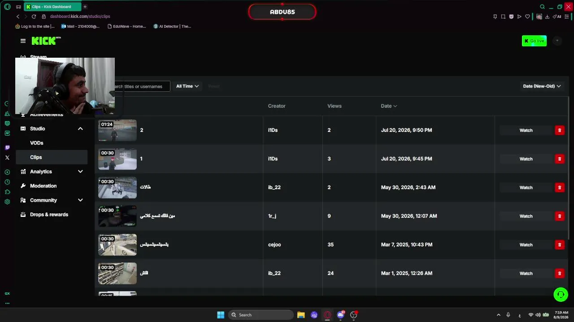
Task: Watch the 1r_j clip
Action: tap(526, 216)
